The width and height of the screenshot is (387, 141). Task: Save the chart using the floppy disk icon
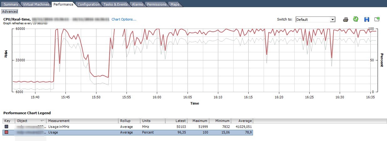click(367, 19)
